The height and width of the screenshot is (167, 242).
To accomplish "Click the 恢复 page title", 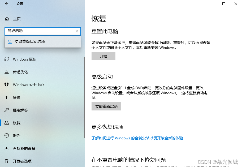I will point(99,19).
